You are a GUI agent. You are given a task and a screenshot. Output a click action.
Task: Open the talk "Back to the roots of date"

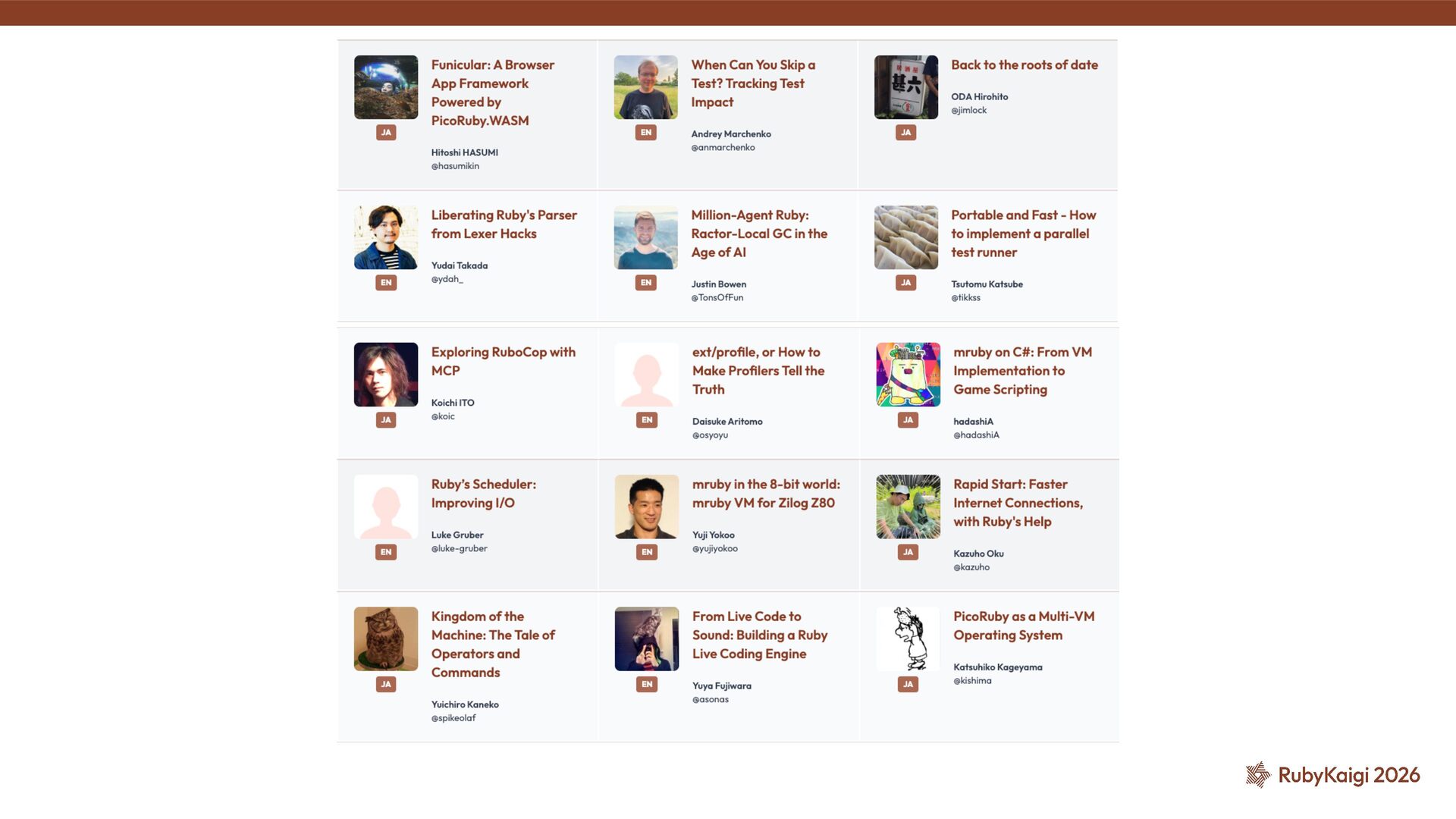[1024, 65]
